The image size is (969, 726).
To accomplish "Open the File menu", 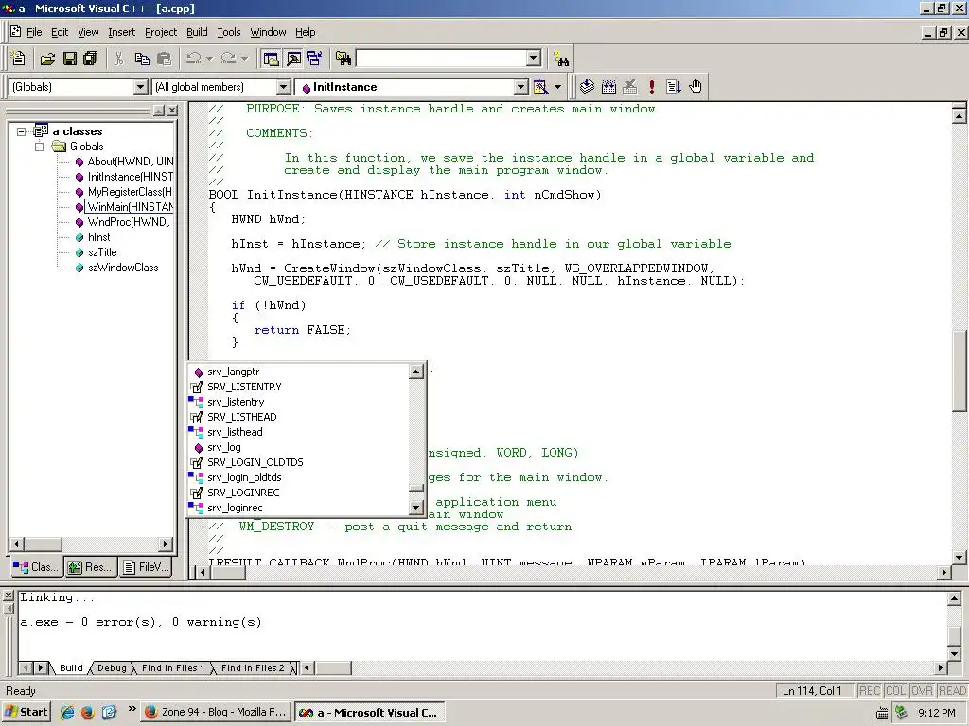I will tap(34, 32).
